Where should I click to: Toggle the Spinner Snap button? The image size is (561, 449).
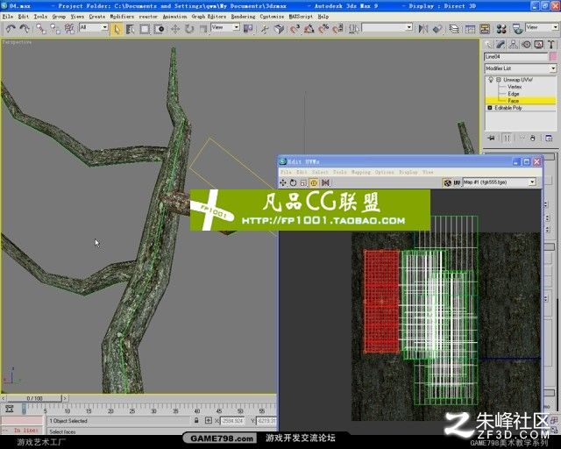coord(337,29)
